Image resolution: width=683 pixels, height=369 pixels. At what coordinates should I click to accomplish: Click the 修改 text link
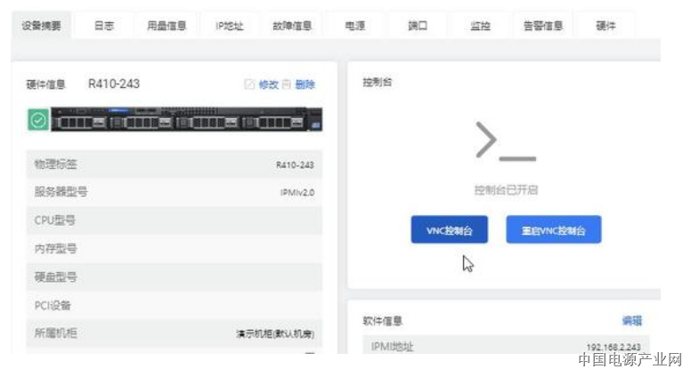coord(268,84)
